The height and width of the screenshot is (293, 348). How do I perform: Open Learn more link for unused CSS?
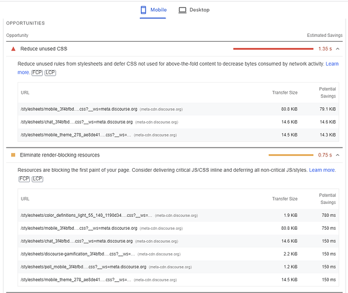click(x=332, y=64)
